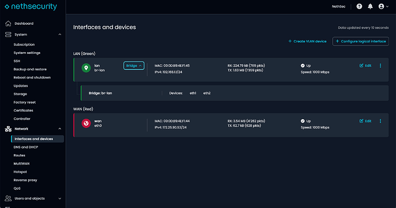Open the Certificates page
Image resolution: width=396 pixels, height=208 pixels.
23,111
